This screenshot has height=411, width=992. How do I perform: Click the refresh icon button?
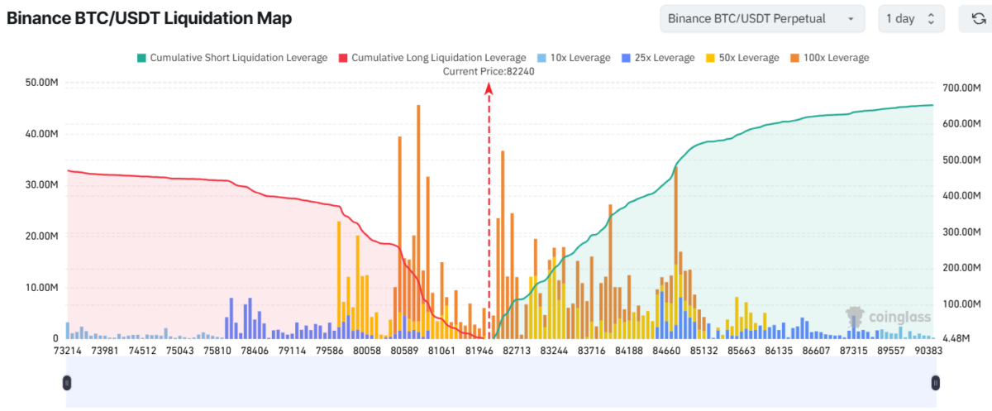pyautogui.click(x=977, y=18)
